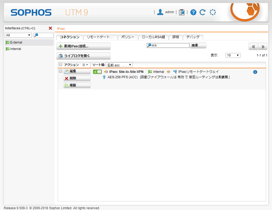Viewport: 272px width, 210px height.
Task: Click the ライブログを開く button
Action: click(x=83, y=56)
